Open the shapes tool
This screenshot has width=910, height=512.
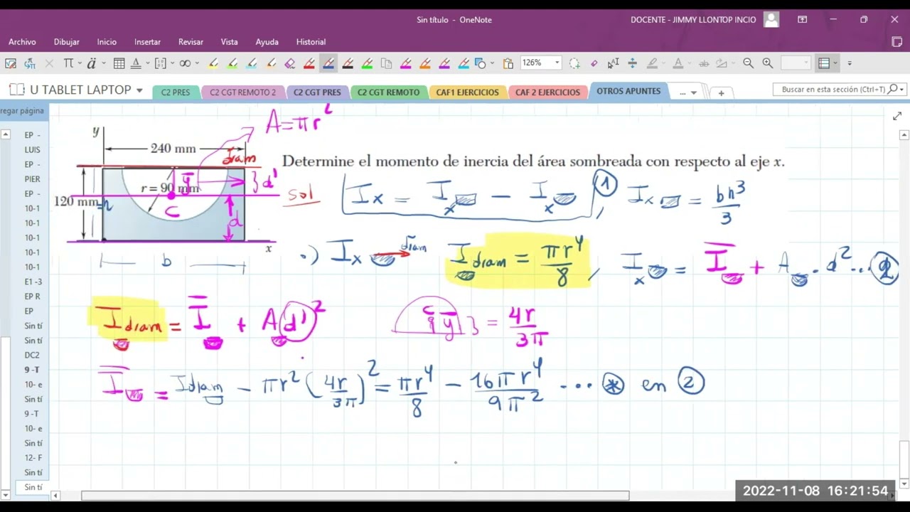point(480,63)
